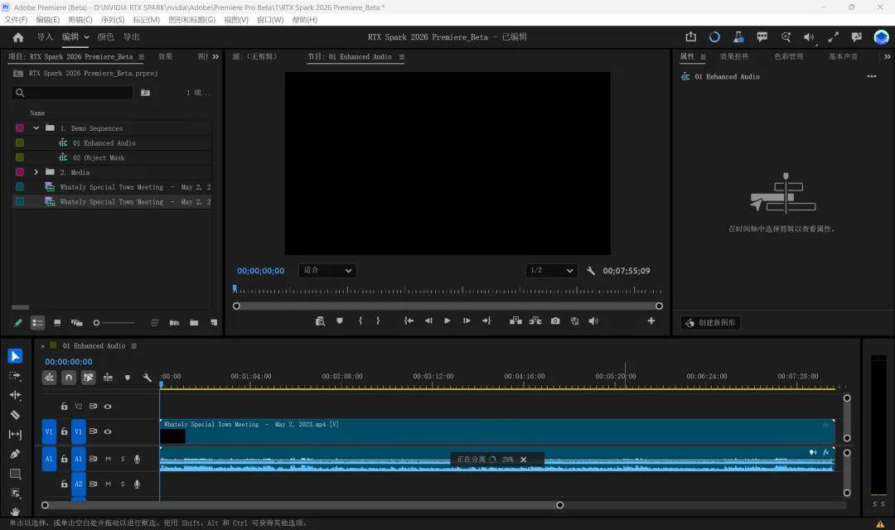
Task: Click the Project panel search field
Action: click(72, 93)
